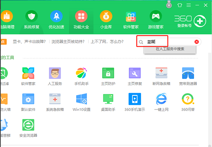The image size is (212, 147).
Task: Open the hamburger main menu
Action: pos(188,5)
